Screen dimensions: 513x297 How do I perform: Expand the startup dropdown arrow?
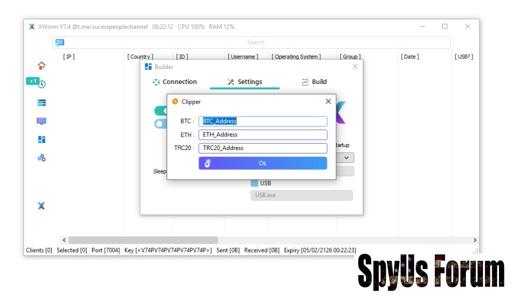pos(347,157)
